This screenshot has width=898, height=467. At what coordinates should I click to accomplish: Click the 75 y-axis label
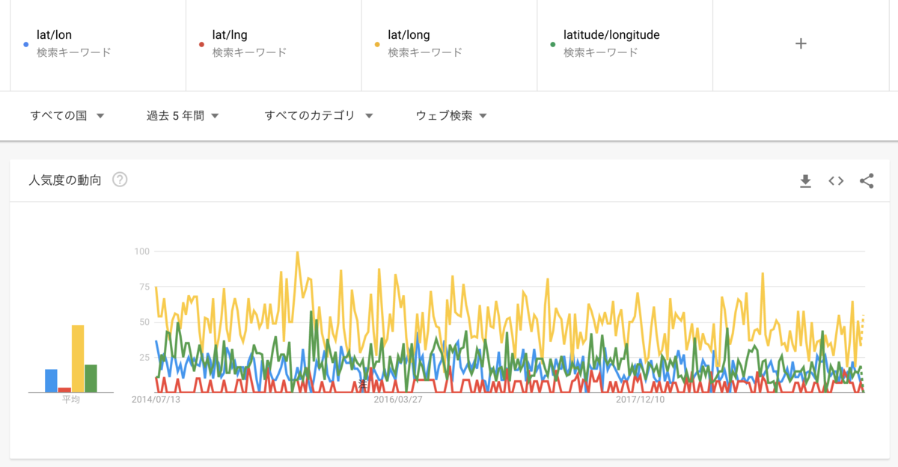144,287
